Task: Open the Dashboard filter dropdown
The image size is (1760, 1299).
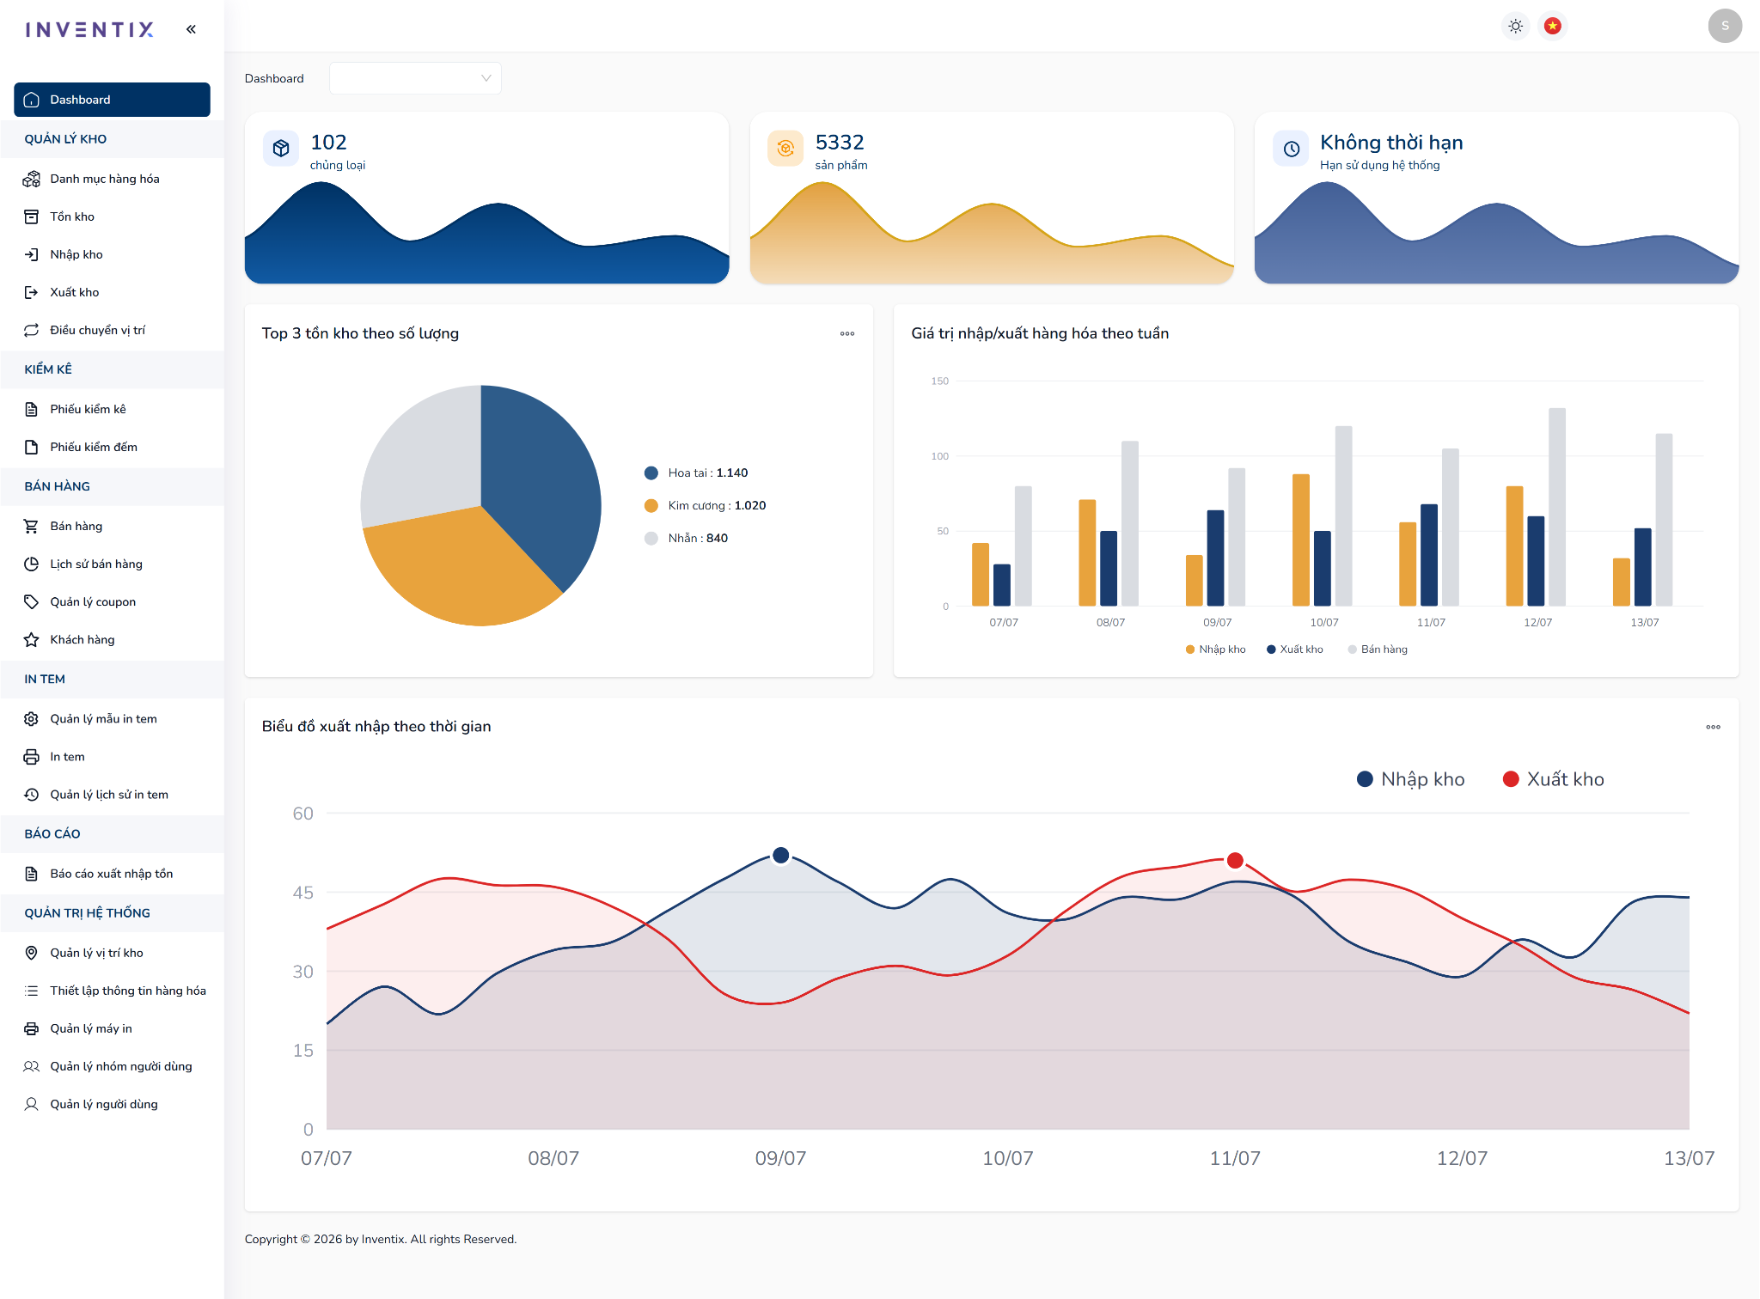Action: pyautogui.click(x=415, y=78)
